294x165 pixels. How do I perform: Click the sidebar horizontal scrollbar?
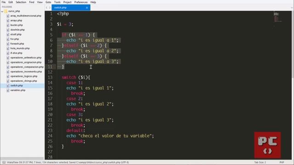coord(22,159)
